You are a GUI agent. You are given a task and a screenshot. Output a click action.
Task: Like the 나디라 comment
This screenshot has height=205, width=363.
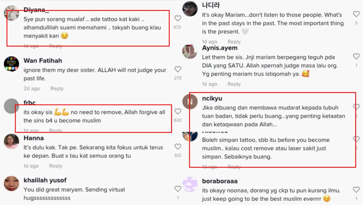coord(356,14)
